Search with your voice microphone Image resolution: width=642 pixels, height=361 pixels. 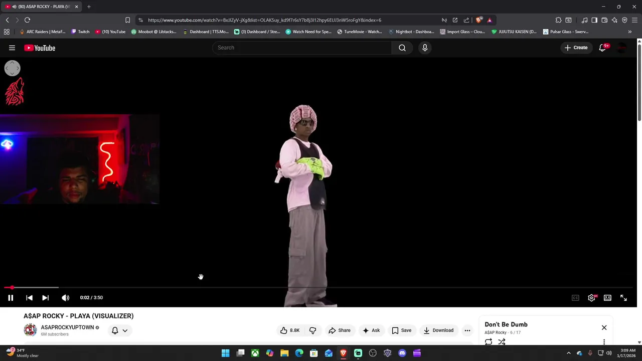click(x=425, y=48)
